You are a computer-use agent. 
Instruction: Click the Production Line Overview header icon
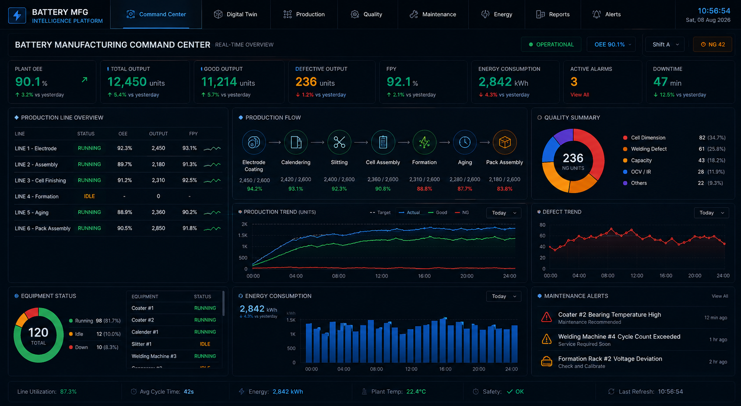point(17,118)
